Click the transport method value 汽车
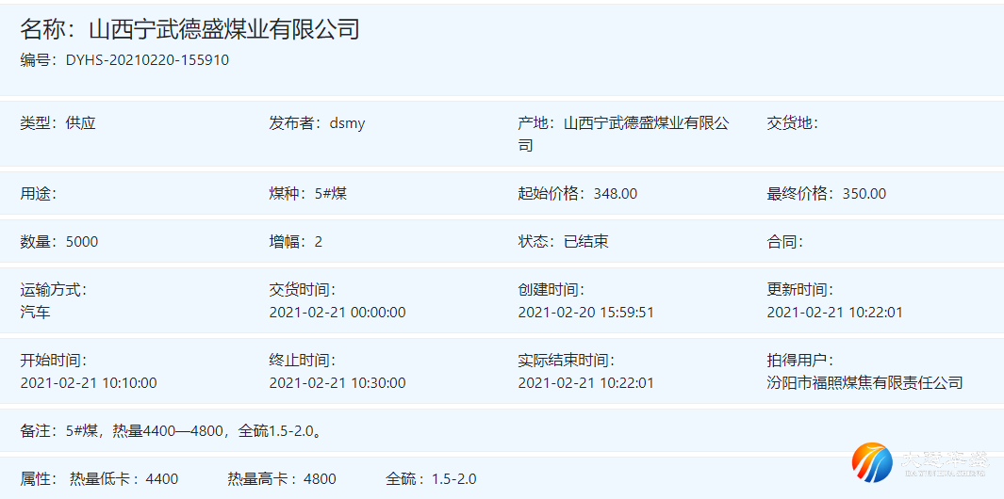This screenshot has width=1004, height=499. (x=36, y=312)
